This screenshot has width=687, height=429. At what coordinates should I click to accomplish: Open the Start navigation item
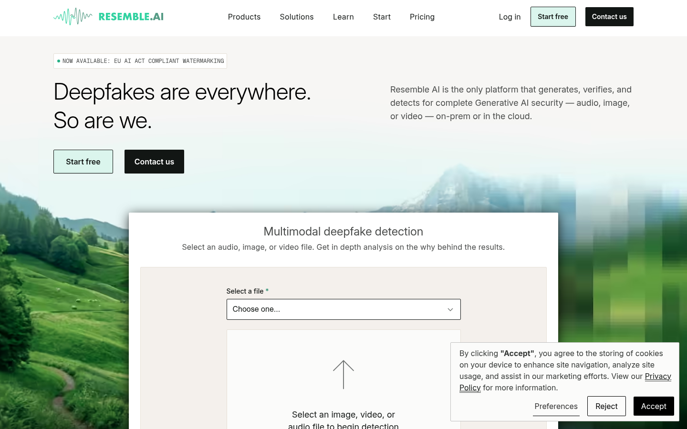point(382,17)
